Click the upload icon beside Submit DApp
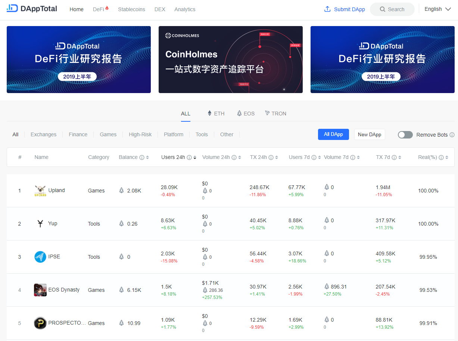The width and height of the screenshot is (458, 341). coord(327,9)
